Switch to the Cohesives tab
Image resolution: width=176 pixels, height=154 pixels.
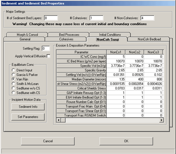(66, 39)
